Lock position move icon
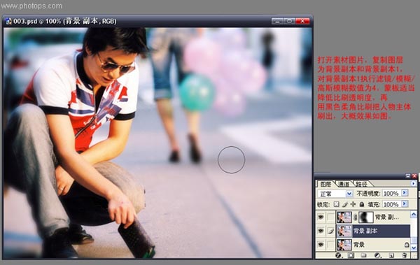The image size is (420, 265). pyautogui.click(x=353, y=204)
